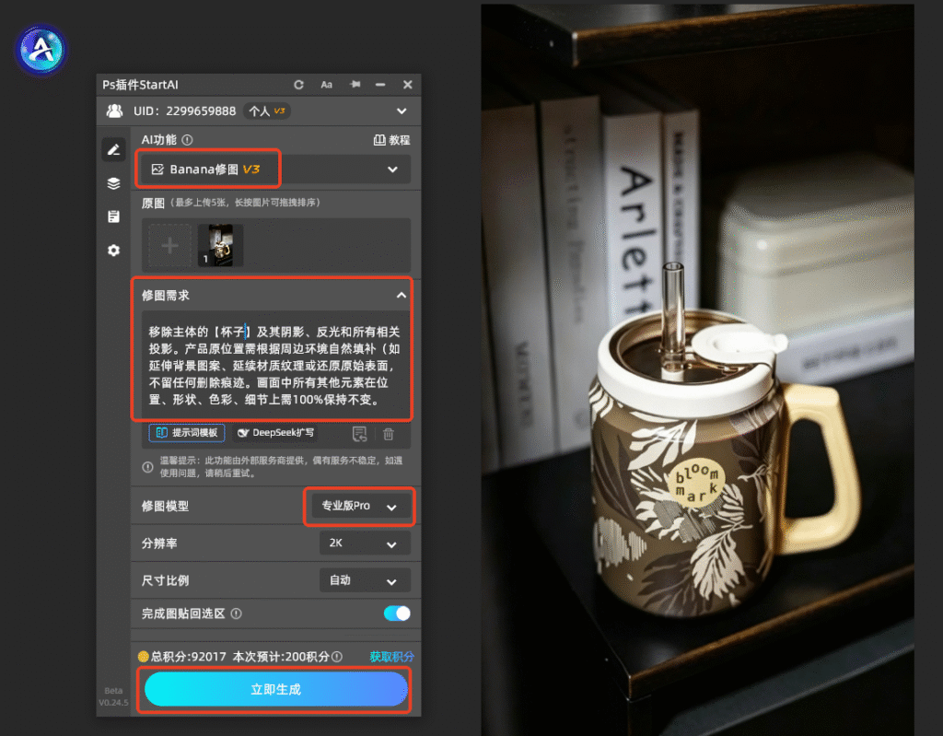This screenshot has height=736, width=943.
Task: Open the 教程 tutorial link
Action: click(x=391, y=140)
